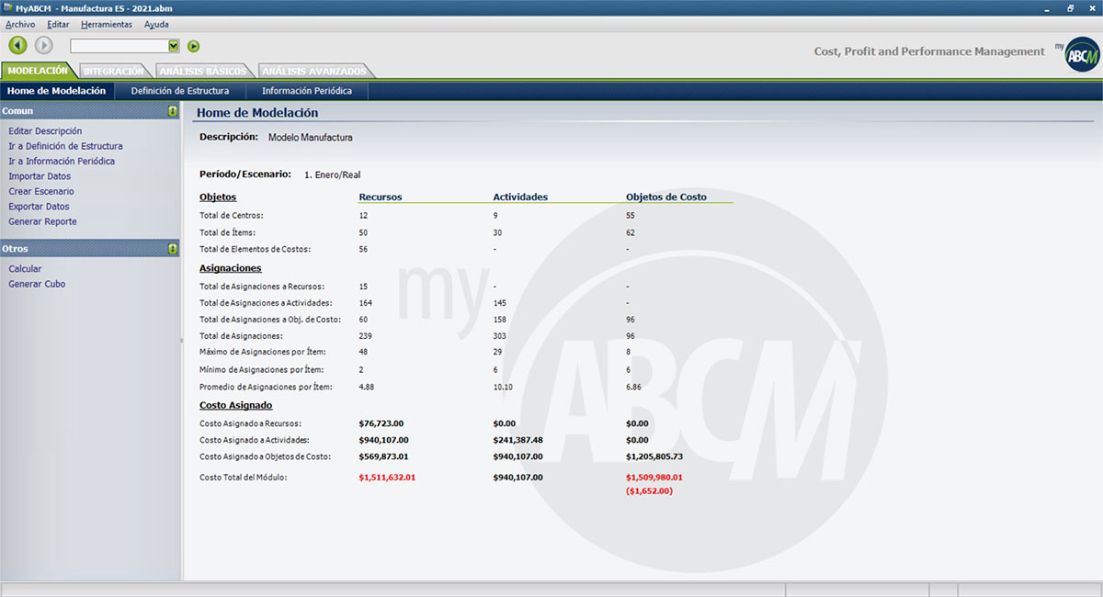Collapse the Comun panel section
This screenshot has height=597, width=1103.
pos(173,111)
